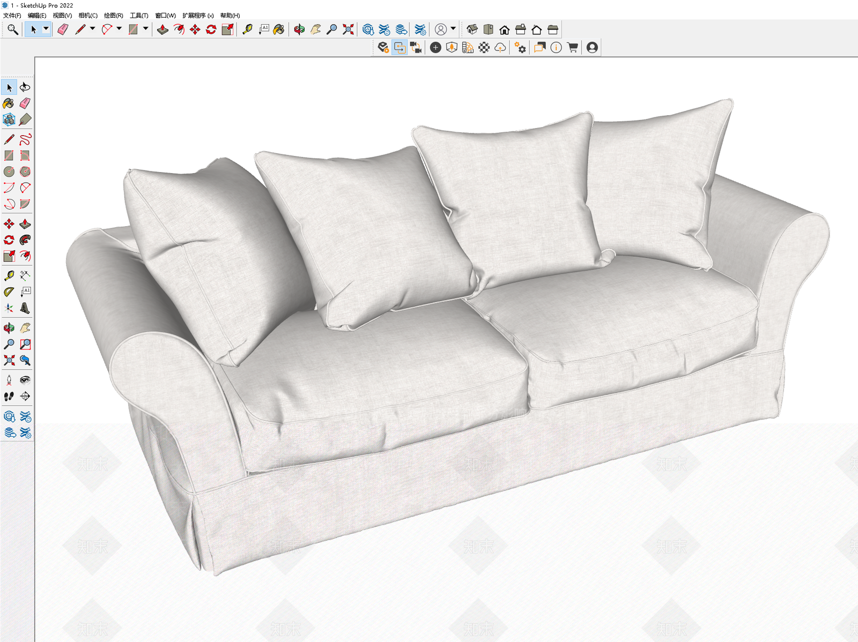Open the Section Plane tool
The image size is (858, 642).
[25, 396]
